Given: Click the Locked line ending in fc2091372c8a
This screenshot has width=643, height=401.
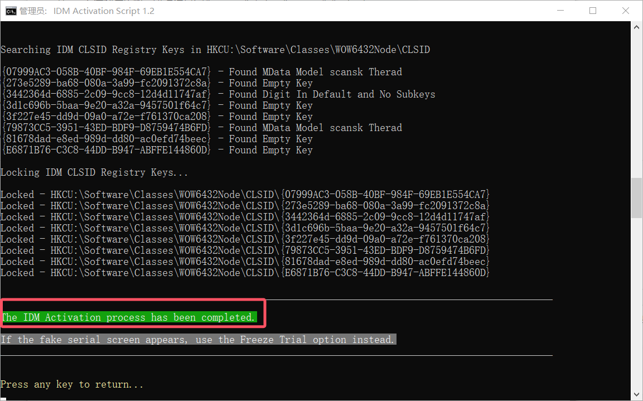Looking at the screenshot, I should pyautogui.click(x=245, y=206).
